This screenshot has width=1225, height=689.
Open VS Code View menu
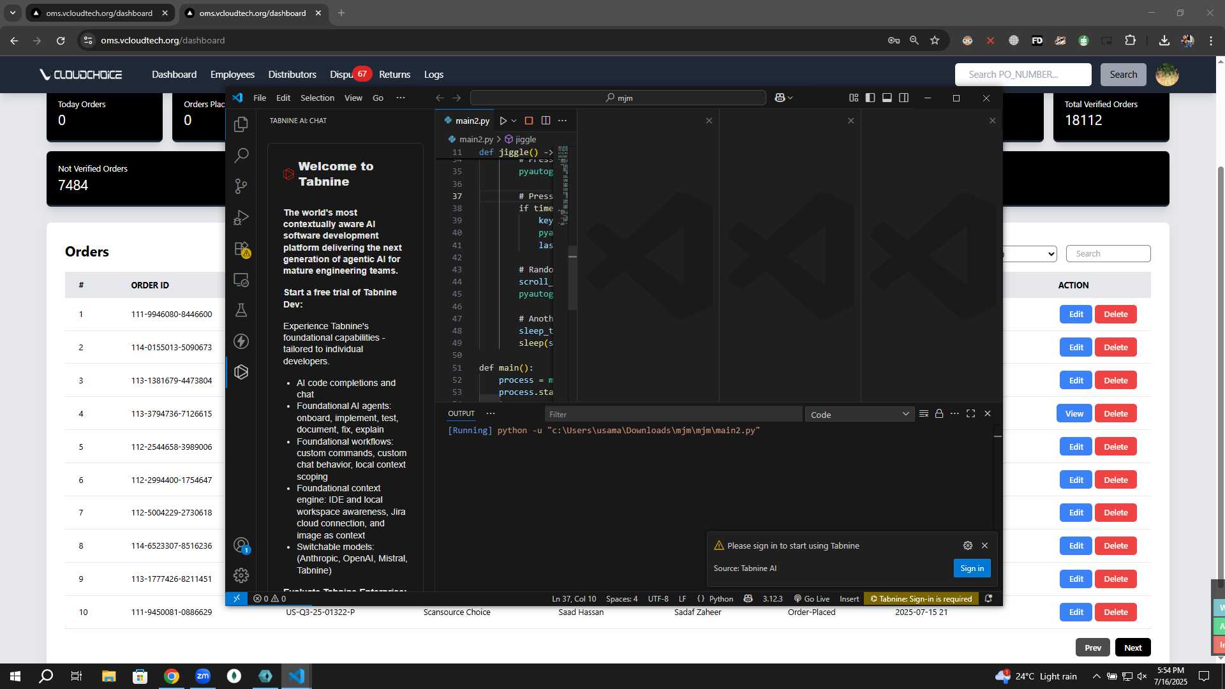click(x=353, y=98)
